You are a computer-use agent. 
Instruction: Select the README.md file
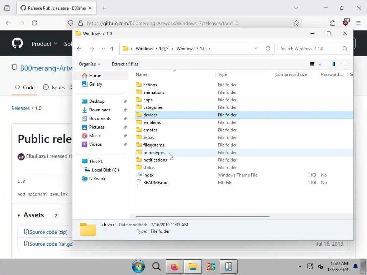155,183
